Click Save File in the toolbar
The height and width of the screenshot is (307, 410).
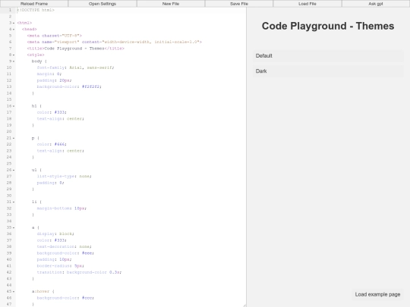click(239, 4)
